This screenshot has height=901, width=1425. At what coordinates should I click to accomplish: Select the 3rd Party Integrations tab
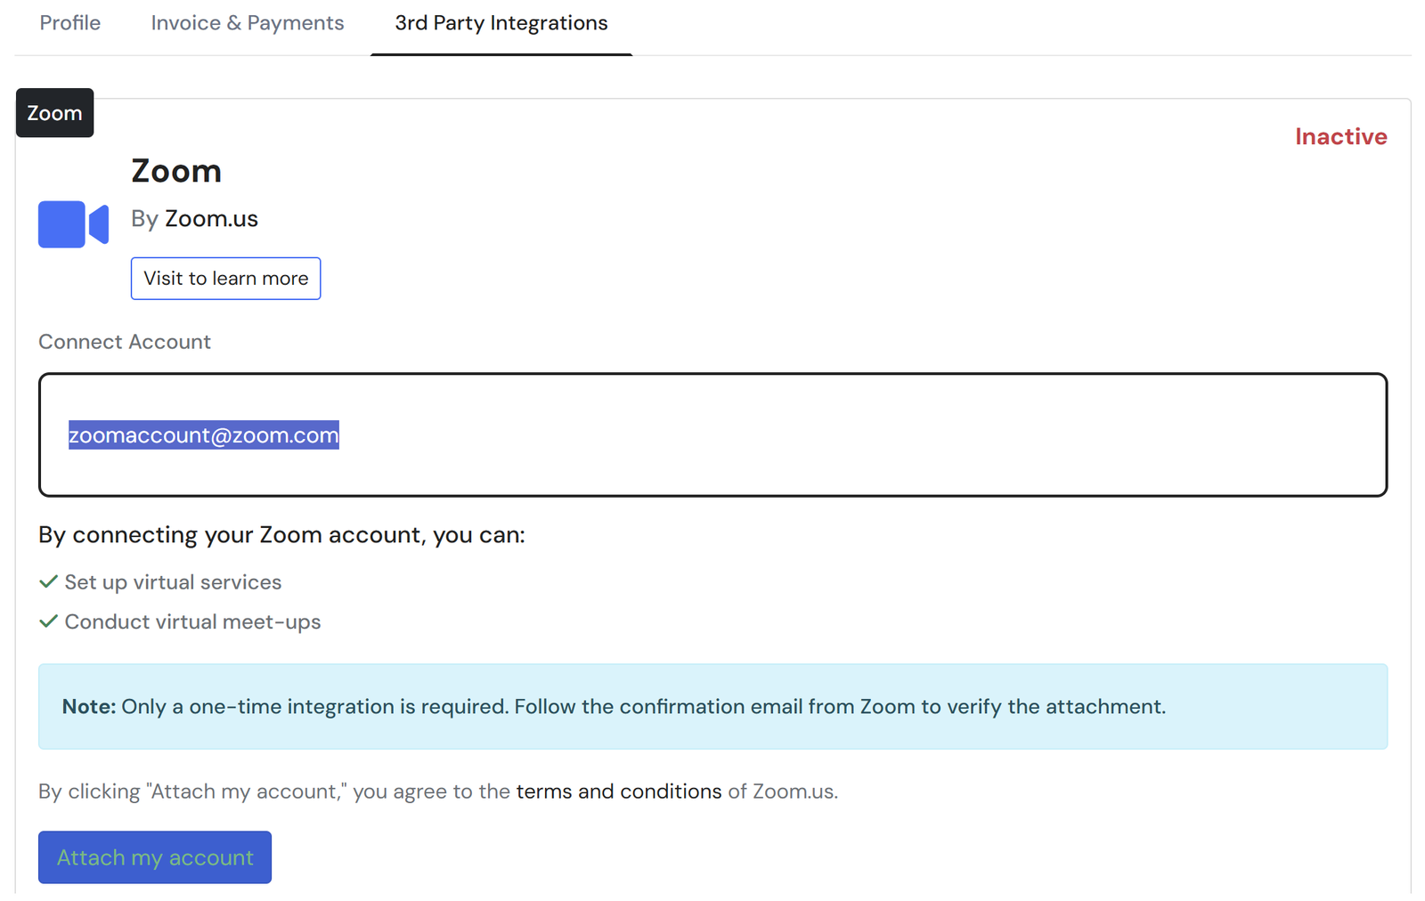pos(501,23)
